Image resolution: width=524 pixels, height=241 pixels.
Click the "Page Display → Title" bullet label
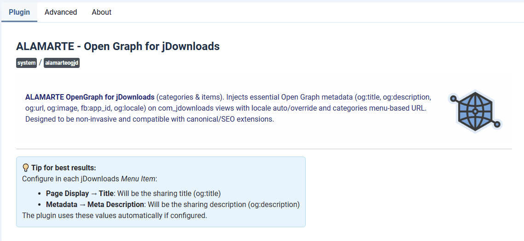coord(81,194)
